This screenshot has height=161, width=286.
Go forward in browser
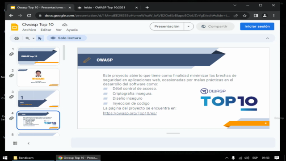(20, 16)
